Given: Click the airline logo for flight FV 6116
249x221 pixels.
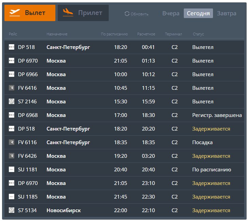Looking at the screenshot, I should point(12,142).
